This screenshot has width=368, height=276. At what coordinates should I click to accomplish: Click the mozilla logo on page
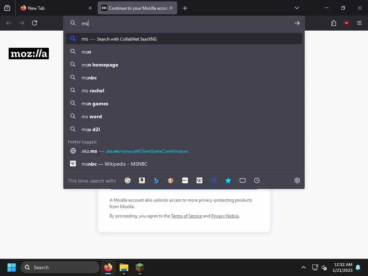[x=29, y=54]
